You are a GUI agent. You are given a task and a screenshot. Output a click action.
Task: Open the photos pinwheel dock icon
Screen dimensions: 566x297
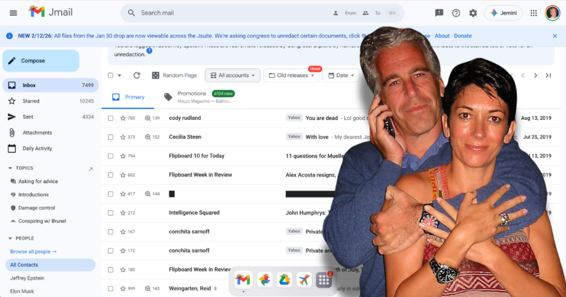pos(264,280)
